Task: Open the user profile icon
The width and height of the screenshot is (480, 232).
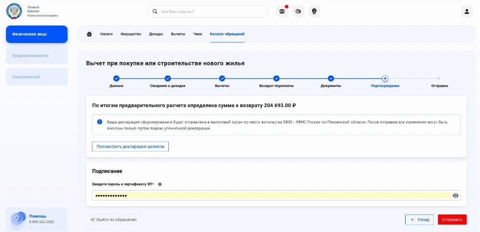Action: tap(467, 11)
